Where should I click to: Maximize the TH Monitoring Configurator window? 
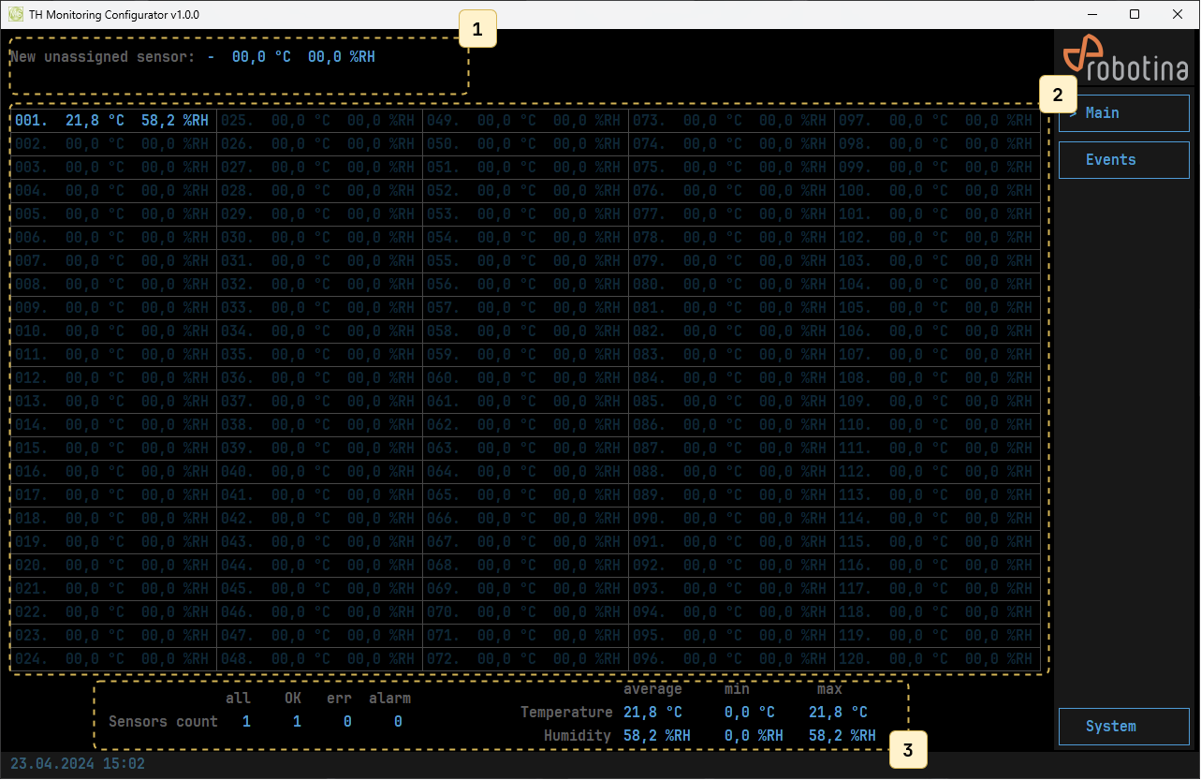1135,15
